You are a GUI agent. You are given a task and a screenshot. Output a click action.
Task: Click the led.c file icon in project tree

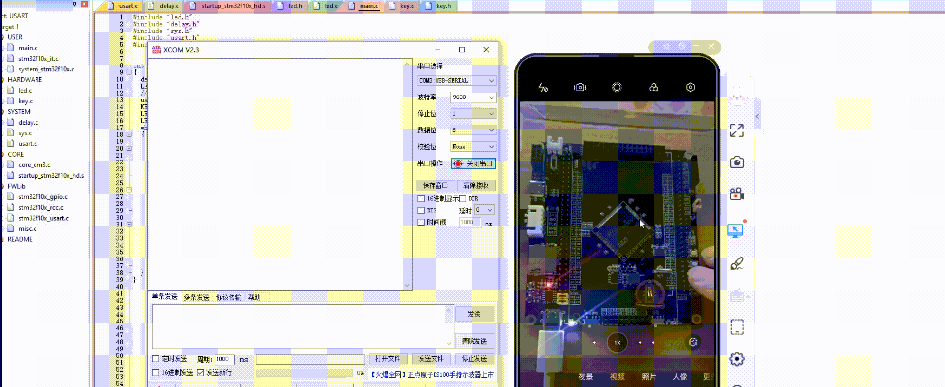(x=11, y=90)
